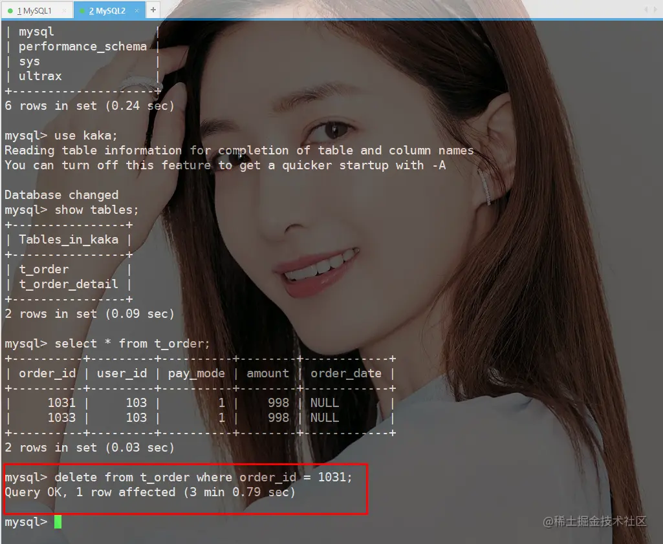Click the 'order_id' column header

pyautogui.click(x=47, y=373)
